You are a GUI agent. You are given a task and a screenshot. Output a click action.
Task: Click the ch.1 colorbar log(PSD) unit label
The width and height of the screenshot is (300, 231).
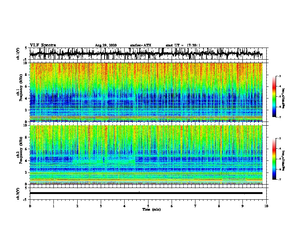pyautogui.click(x=284, y=98)
